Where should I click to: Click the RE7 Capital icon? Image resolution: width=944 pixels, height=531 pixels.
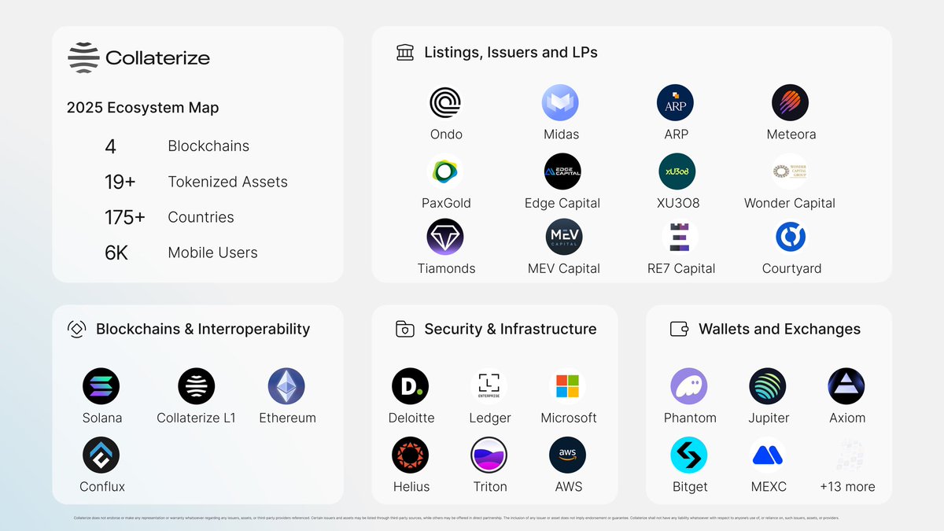(x=679, y=237)
